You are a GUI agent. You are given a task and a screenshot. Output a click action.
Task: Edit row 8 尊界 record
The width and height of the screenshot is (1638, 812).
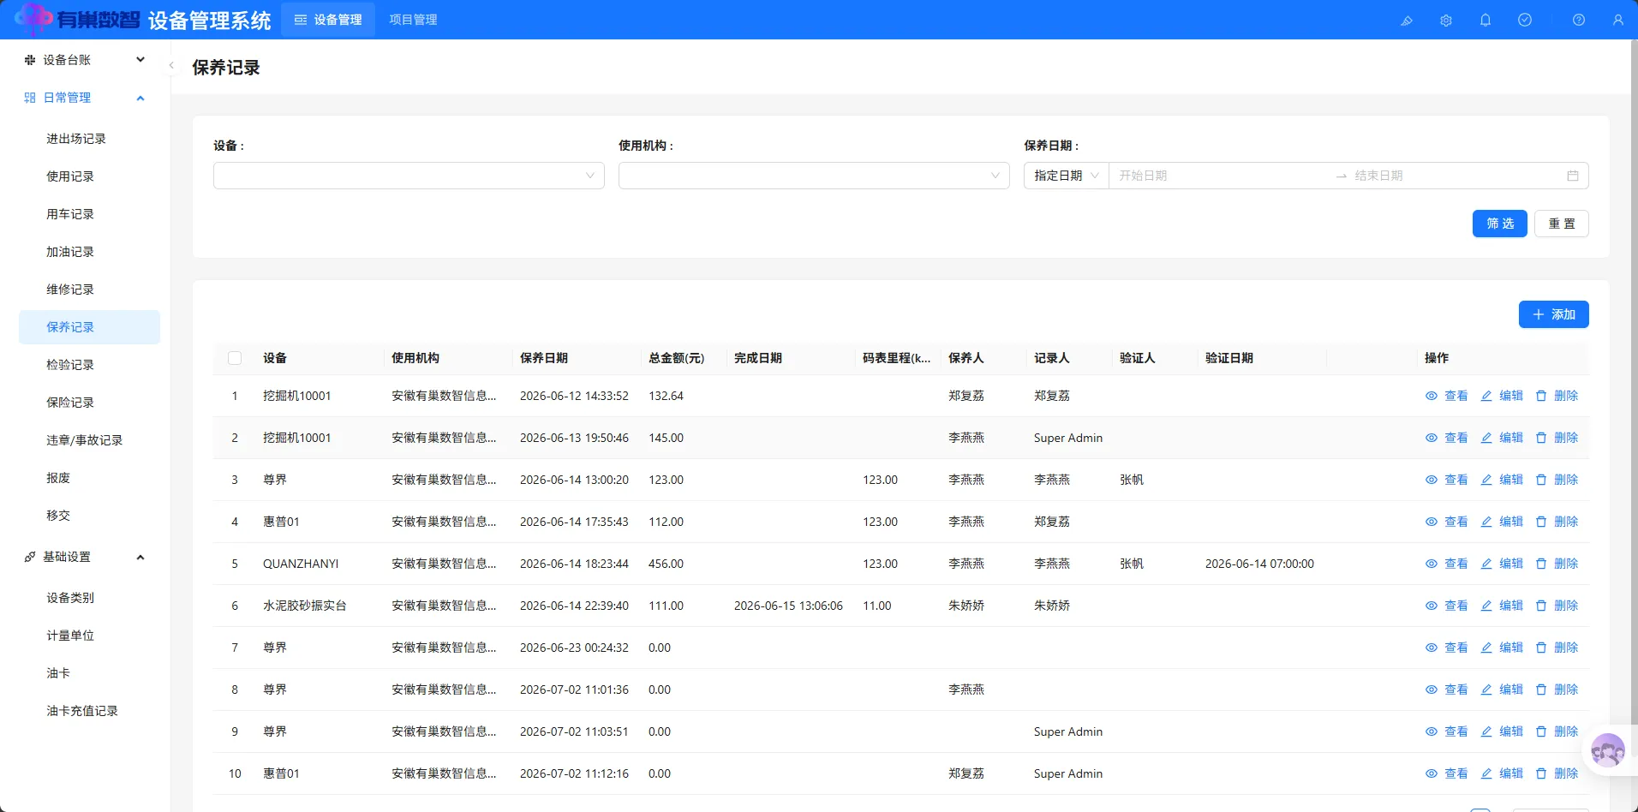(1502, 690)
